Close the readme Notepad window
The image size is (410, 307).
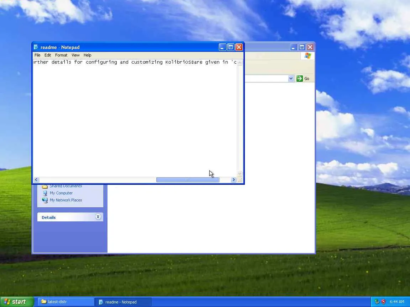click(x=239, y=47)
